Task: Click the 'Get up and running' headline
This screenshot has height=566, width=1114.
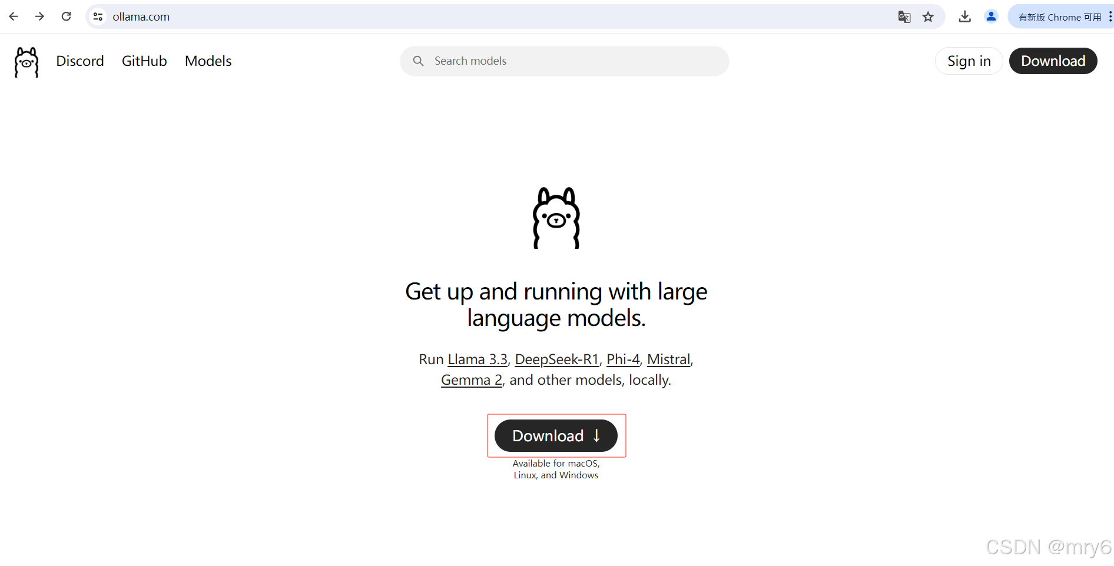Action: pyautogui.click(x=556, y=305)
